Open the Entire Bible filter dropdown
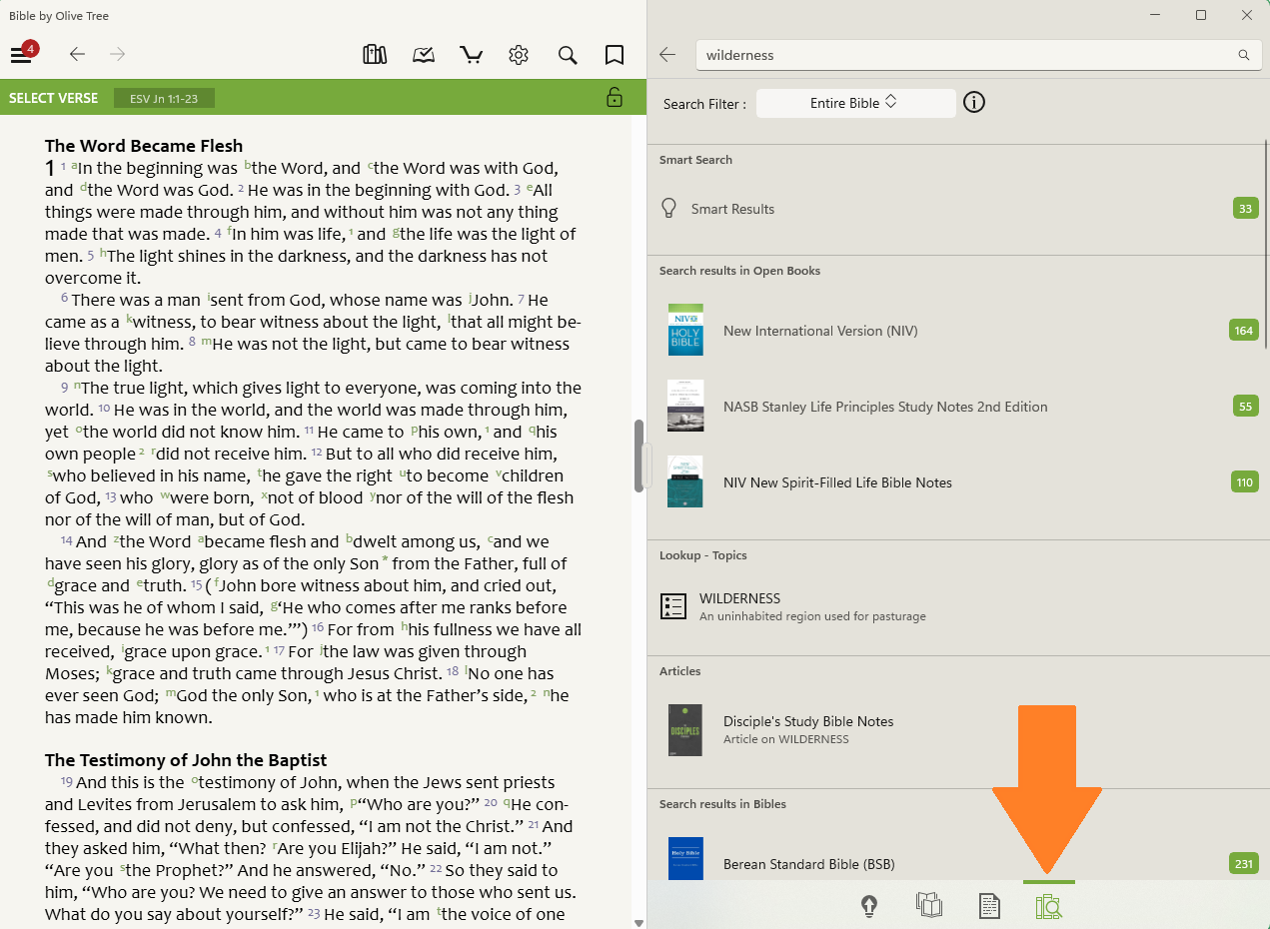Viewport: 1270px width, 929px height. [855, 103]
